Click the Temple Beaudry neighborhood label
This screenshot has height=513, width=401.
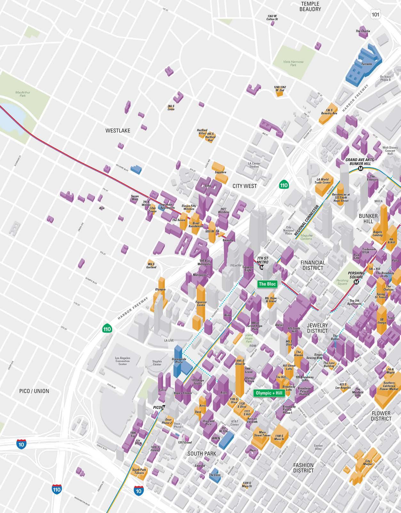click(310, 6)
